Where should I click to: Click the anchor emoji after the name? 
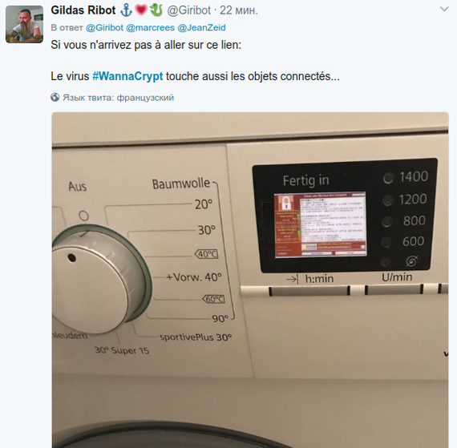tap(126, 10)
